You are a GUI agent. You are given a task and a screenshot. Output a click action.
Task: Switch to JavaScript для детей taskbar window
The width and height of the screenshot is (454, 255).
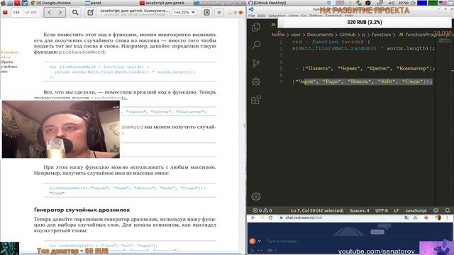[164, 3]
